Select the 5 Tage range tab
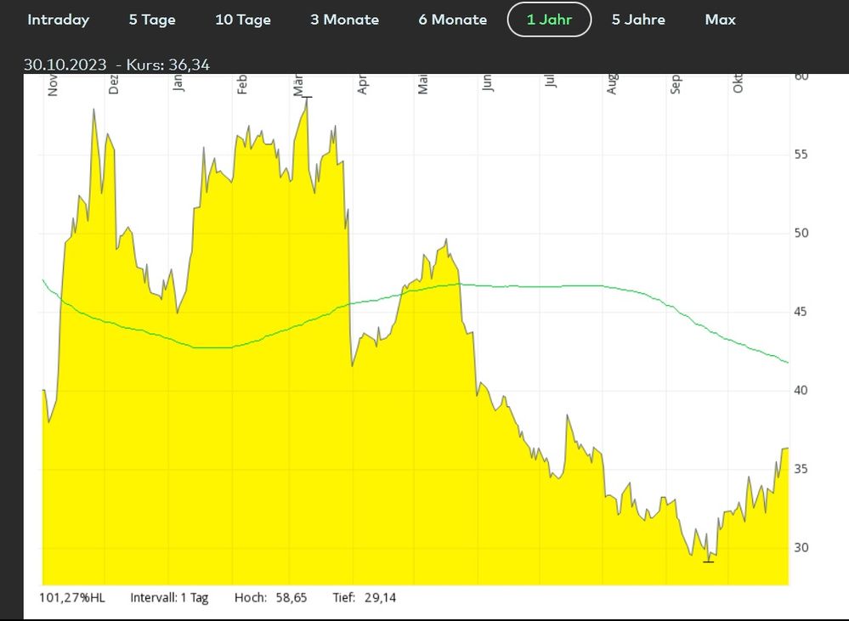 tap(152, 20)
